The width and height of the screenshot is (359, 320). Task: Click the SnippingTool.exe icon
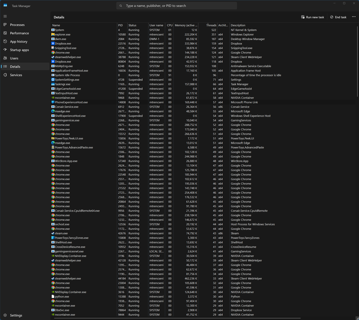tap(53, 48)
